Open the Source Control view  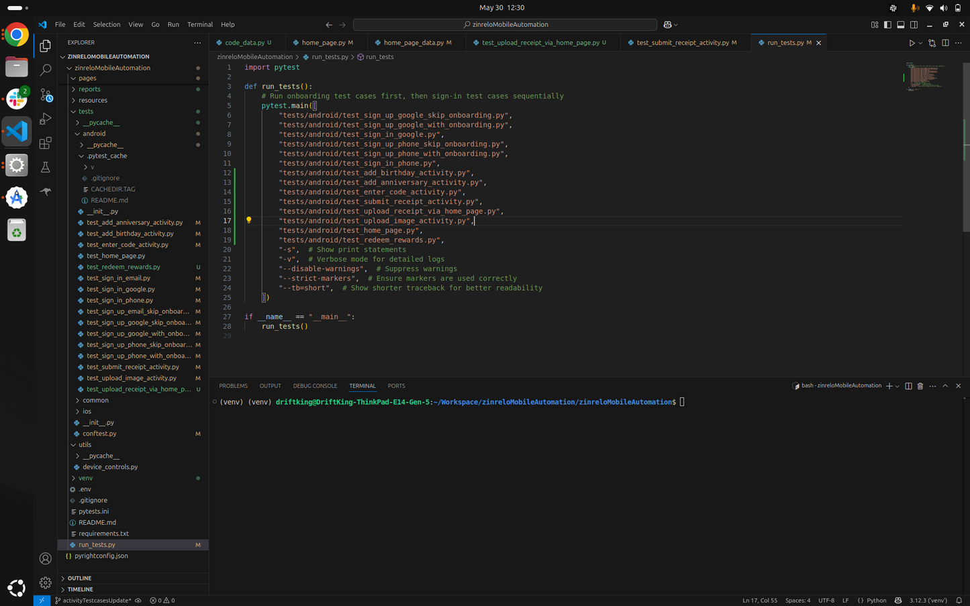point(46,95)
